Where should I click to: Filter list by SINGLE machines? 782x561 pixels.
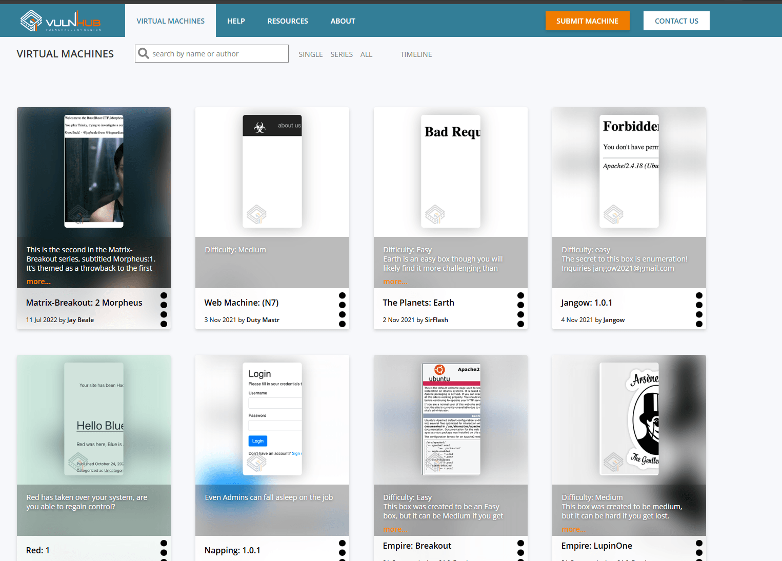[311, 54]
